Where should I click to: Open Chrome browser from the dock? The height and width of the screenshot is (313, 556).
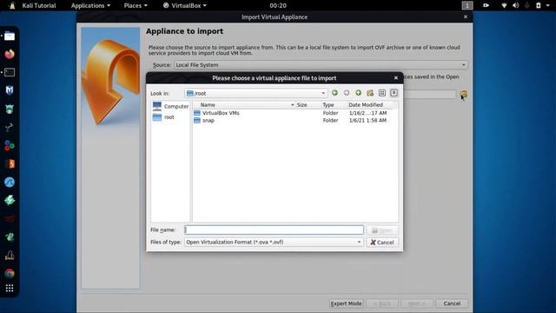point(10,274)
